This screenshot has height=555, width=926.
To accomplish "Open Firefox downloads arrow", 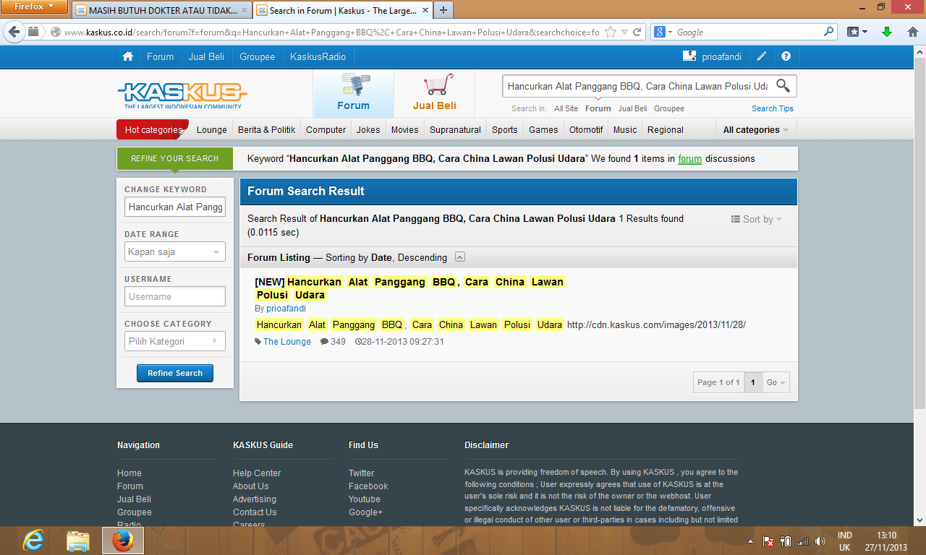I will click(x=886, y=32).
